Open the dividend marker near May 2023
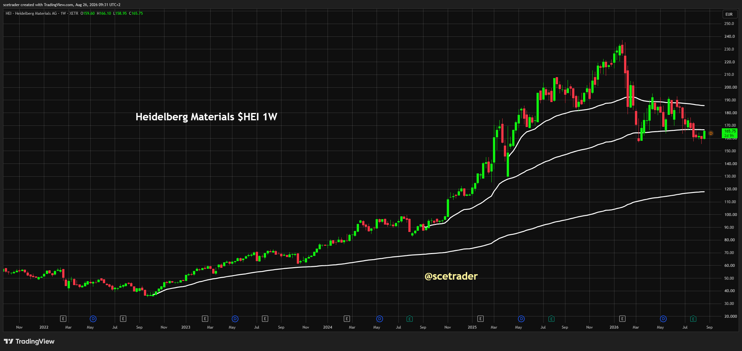The width and height of the screenshot is (742, 351). pos(235,319)
